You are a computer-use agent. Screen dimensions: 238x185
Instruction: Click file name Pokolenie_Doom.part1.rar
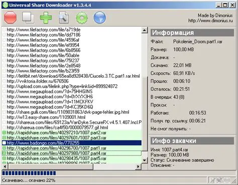tap(198, 42)
